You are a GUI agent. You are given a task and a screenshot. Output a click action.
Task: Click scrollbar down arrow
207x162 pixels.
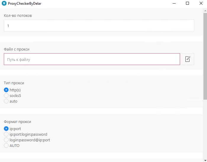(205, 161)
